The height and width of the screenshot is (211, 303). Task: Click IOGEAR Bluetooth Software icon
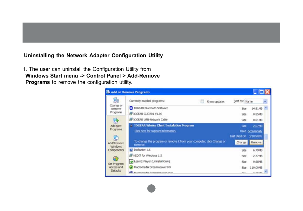click(131, 108)
